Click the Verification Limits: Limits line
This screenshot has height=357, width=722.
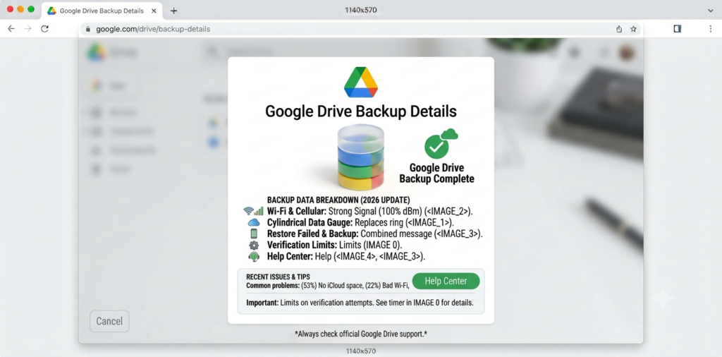click(x=335, y=245)
